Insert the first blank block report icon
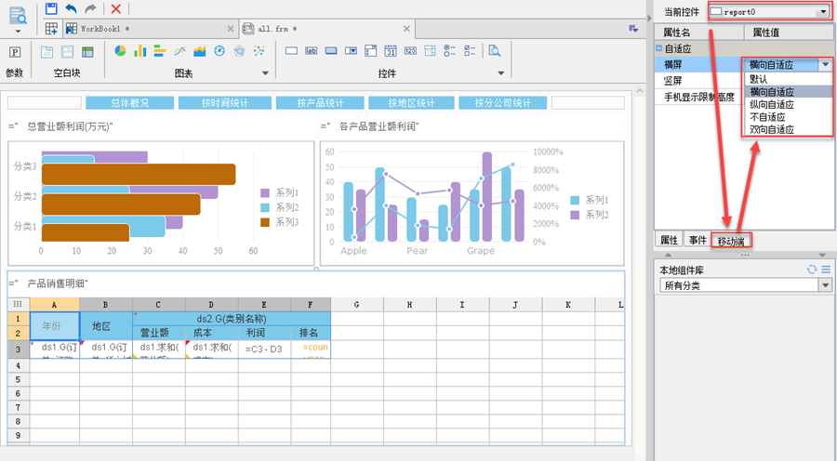This screenshot has height=461, width=837. click(x=47, y=51)
